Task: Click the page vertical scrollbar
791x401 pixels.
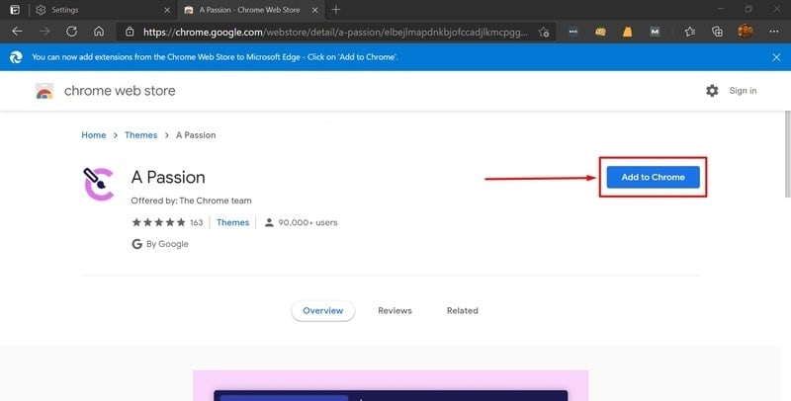Action: [786, 154]
